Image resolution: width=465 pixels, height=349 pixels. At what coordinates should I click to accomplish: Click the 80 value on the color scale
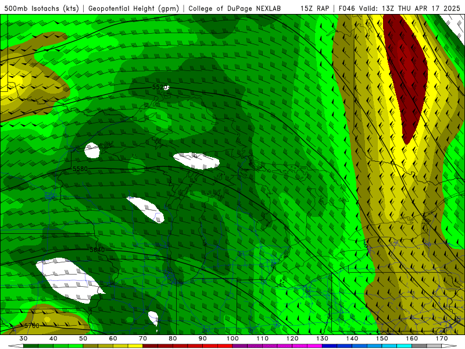[173, 339]
